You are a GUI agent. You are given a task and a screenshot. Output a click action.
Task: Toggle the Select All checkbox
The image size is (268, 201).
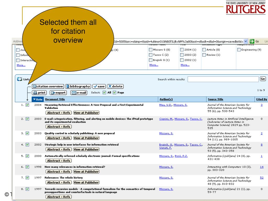(104, 92)
